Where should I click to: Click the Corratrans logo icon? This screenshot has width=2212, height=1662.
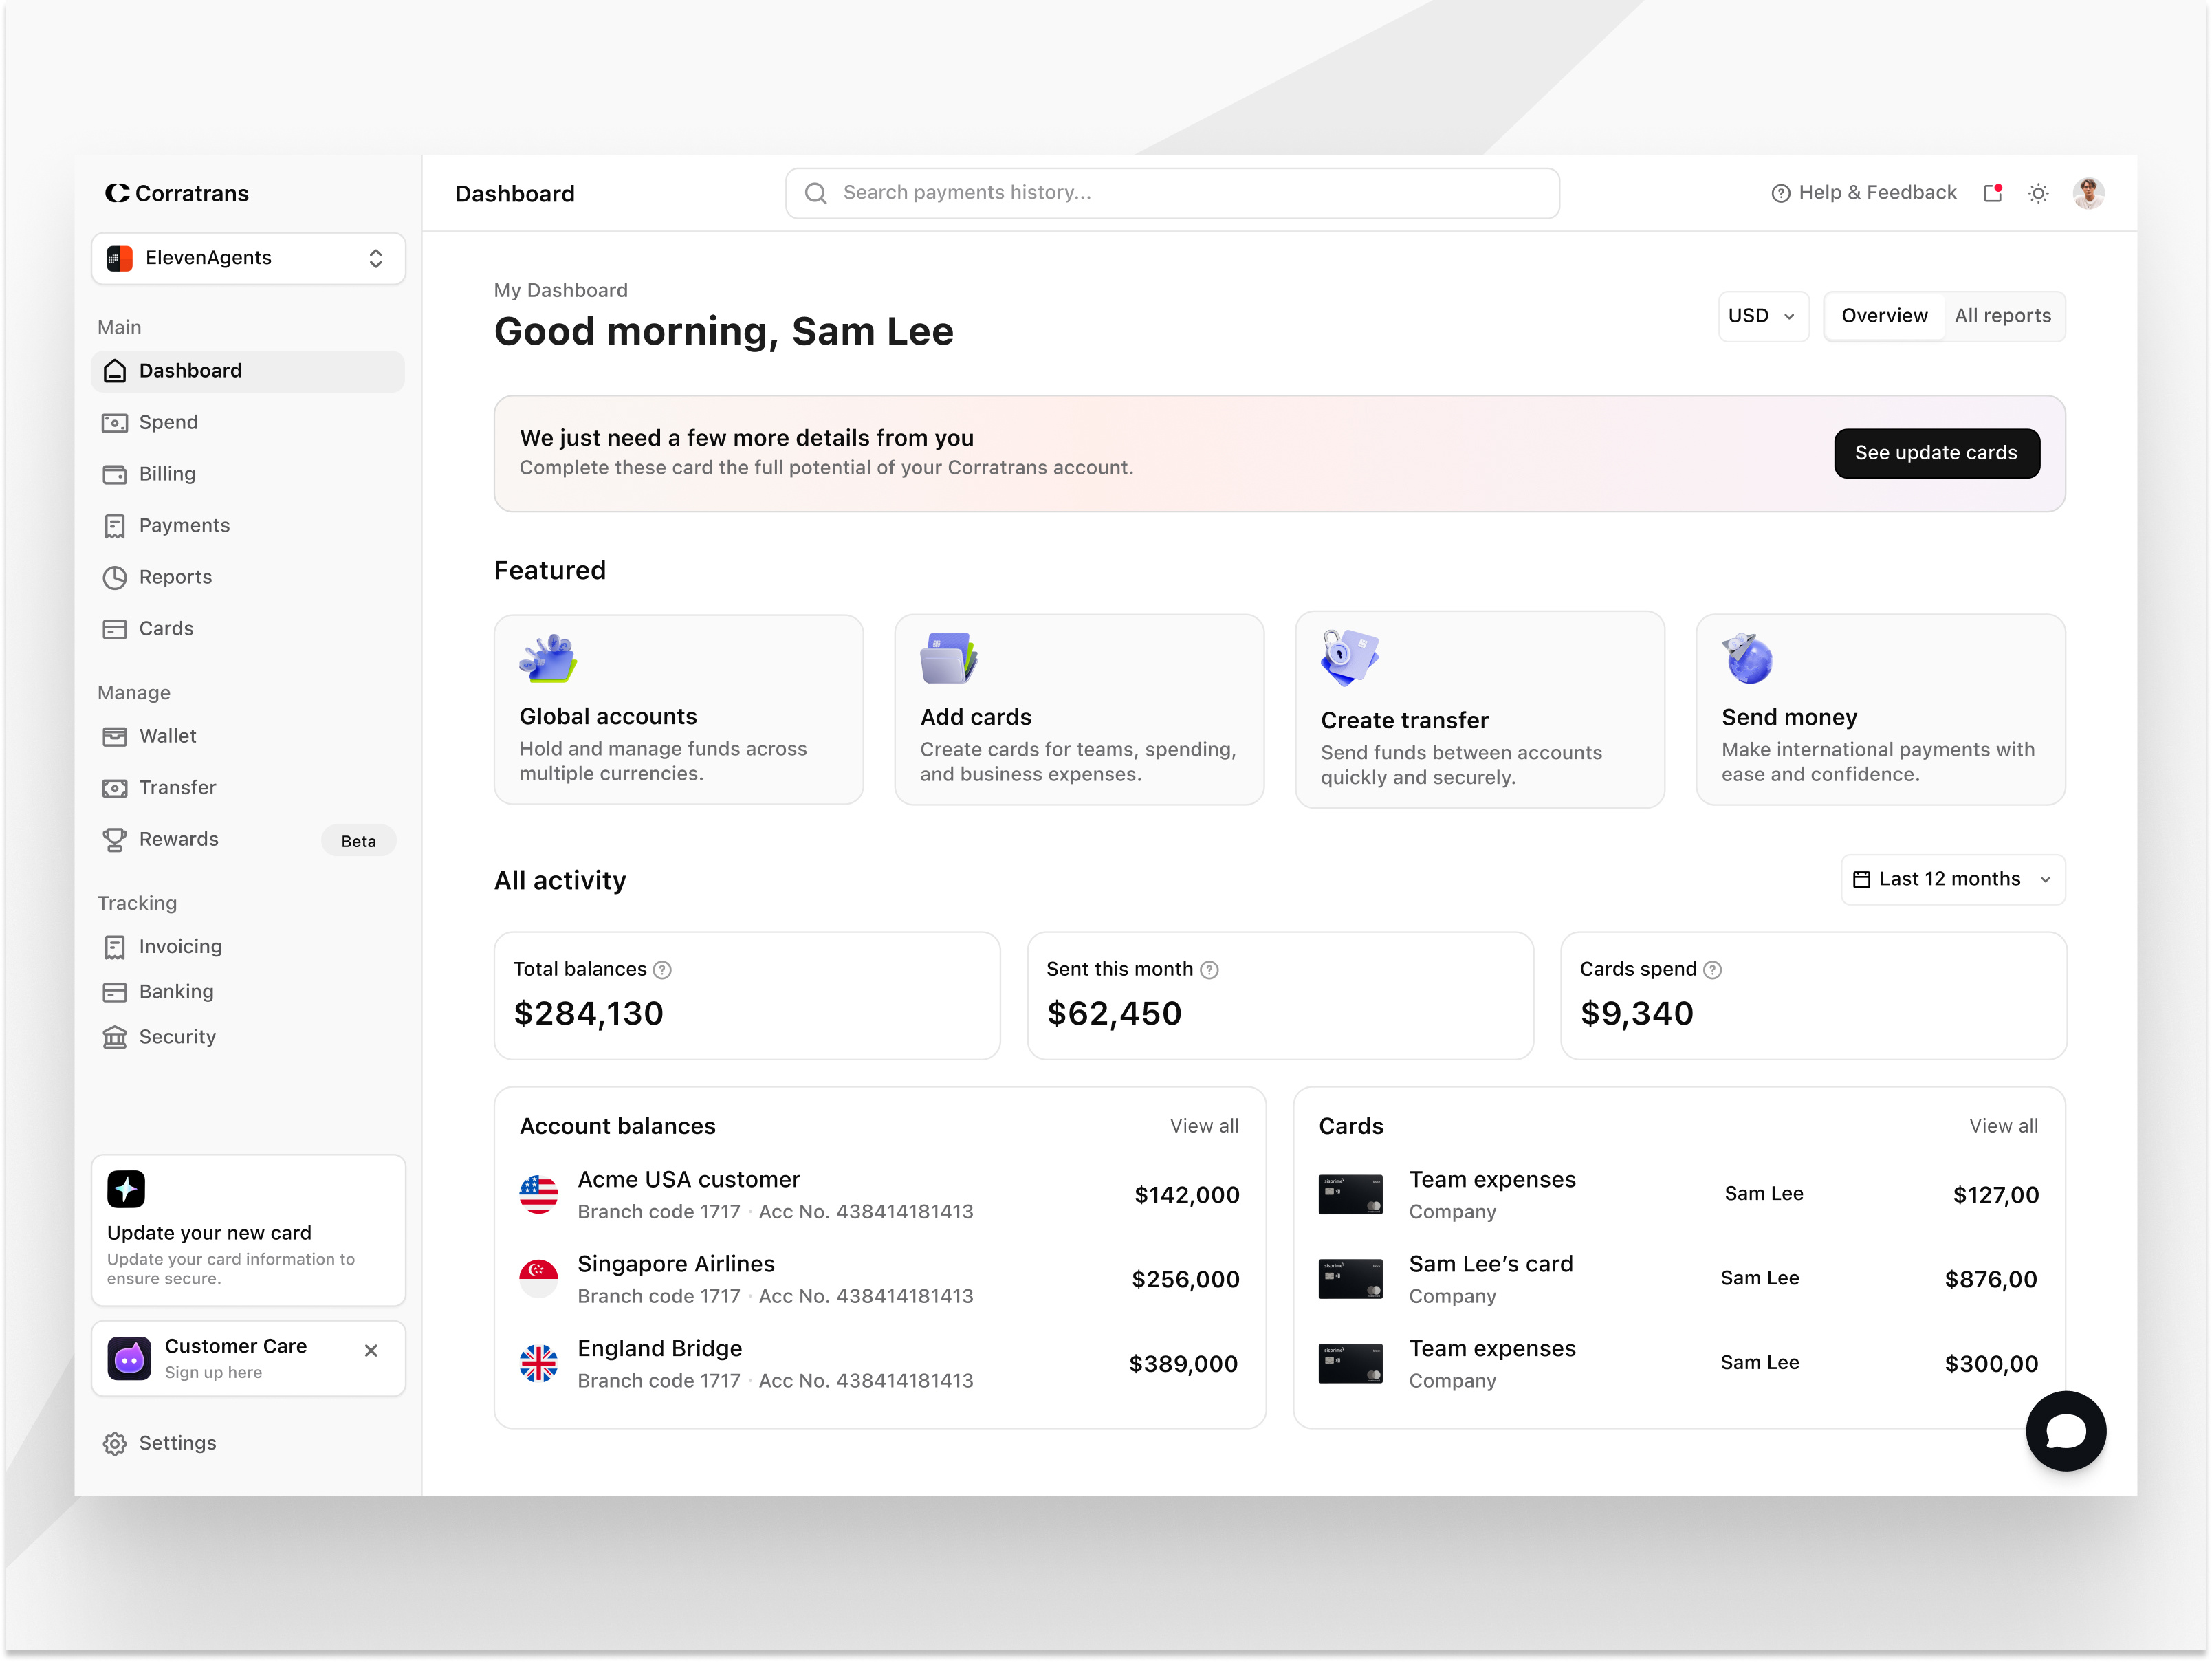click(x=117, y=193)
